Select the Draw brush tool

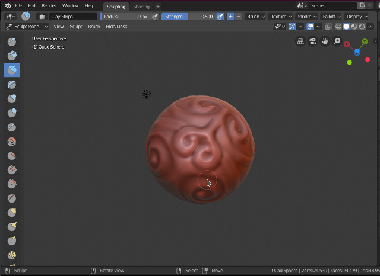12,42
